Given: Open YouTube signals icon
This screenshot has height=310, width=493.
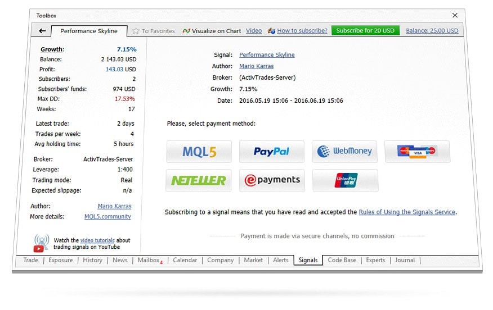Looking at the screenshot, I should [x=41, y=243].
